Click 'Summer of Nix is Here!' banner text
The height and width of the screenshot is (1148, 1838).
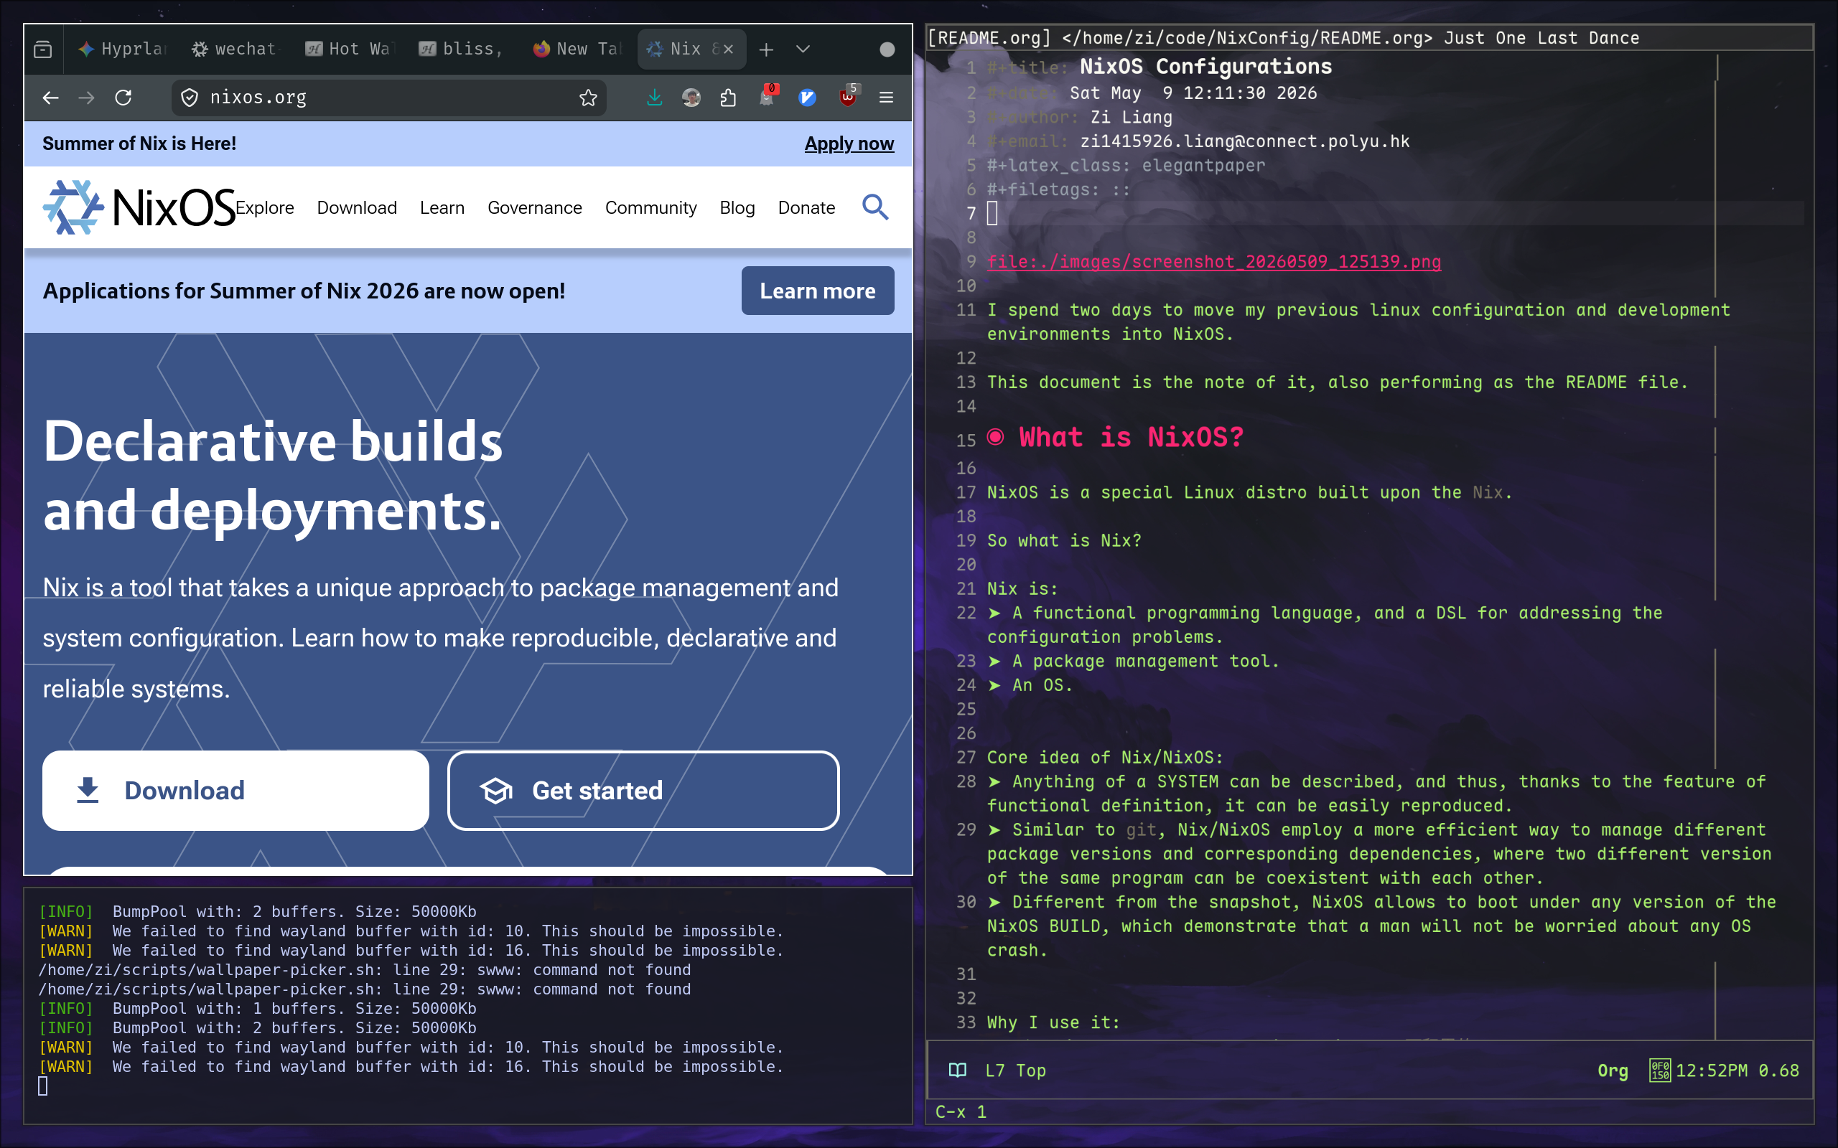click(x=139, y=143)
